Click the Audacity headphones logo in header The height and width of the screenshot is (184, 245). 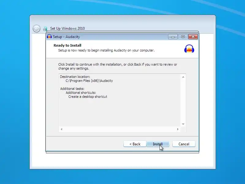coord(189,49)
